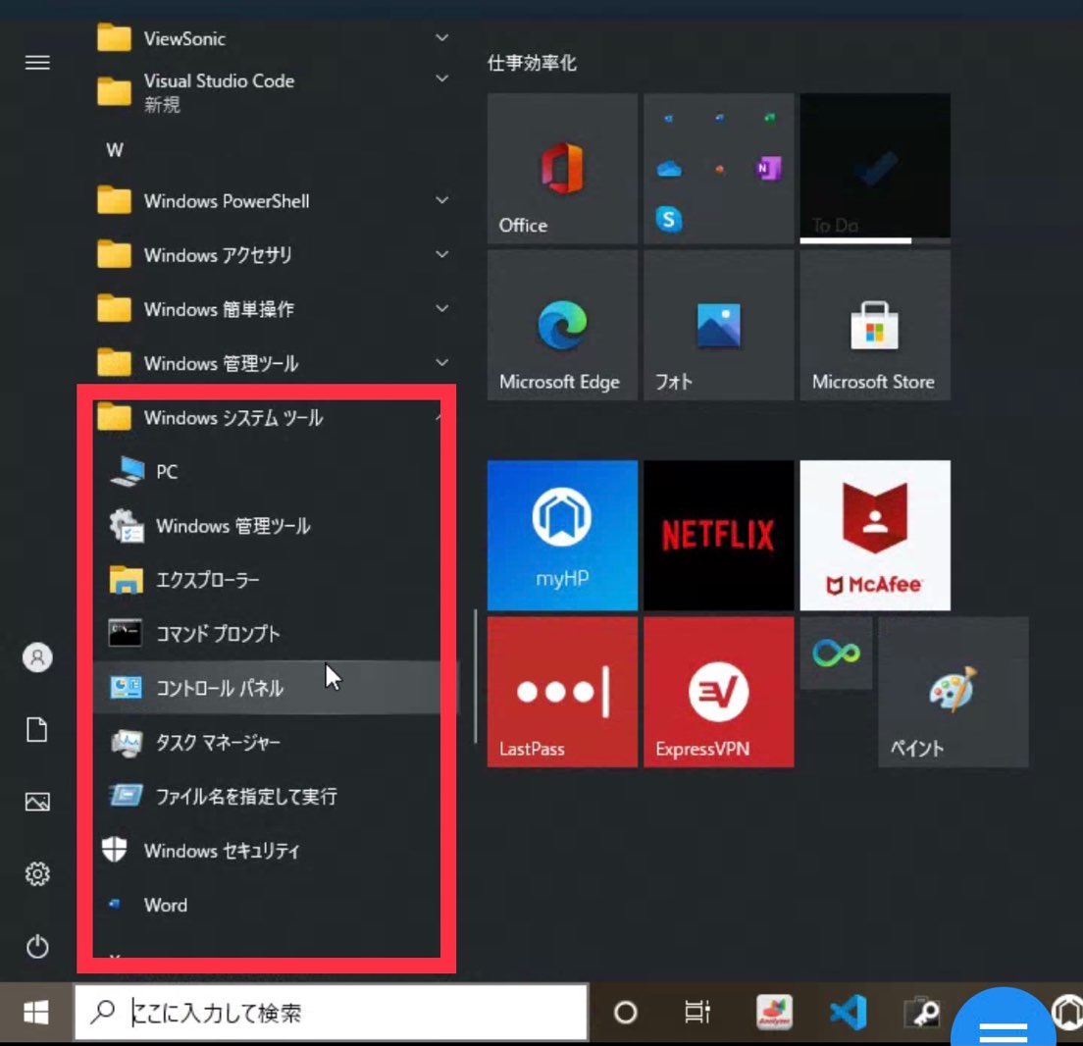The height and width of the screenshot is (1046, 1083).
Task: Open the Settings gear in the Start sidebar
Action: pos(37,874)
